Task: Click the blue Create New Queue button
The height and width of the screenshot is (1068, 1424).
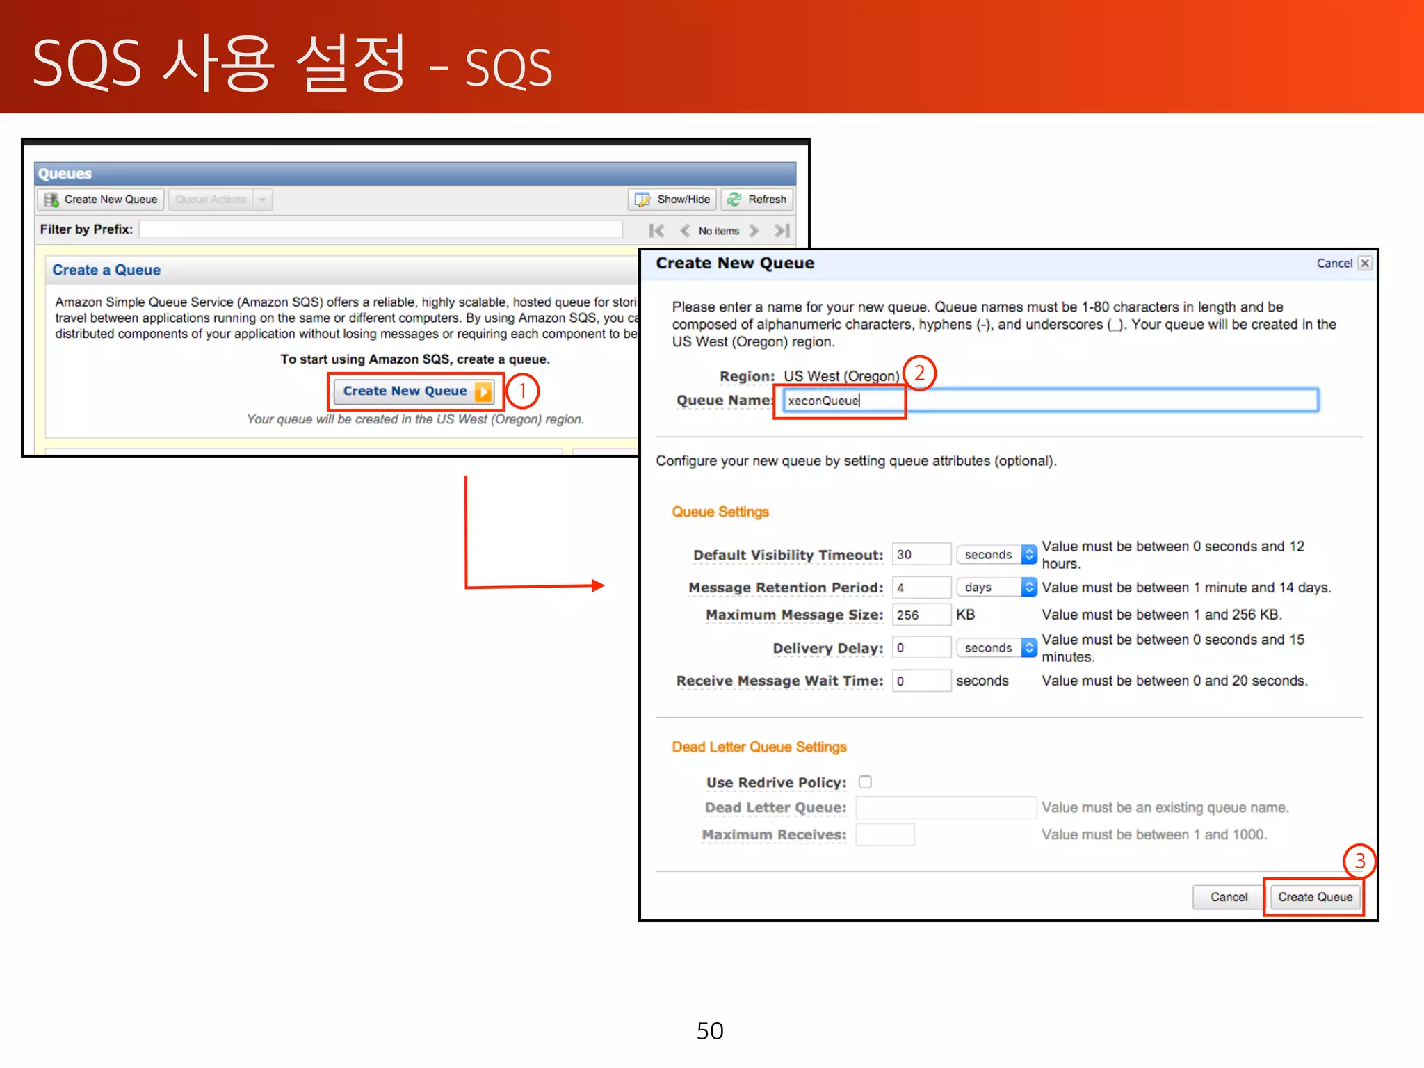Action: [x=414, y=391]
